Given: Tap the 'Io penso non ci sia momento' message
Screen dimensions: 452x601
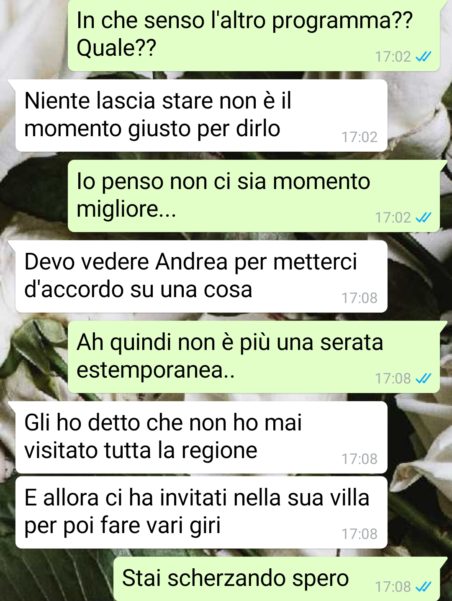Looking at the screenshot, I should 254,196.
